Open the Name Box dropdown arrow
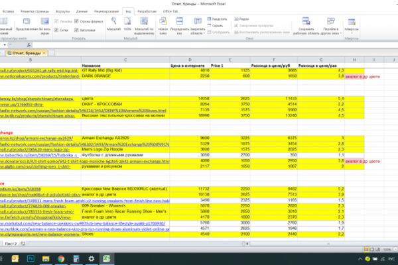This screenshot has height=265, width=398. pyautogui.click(x=5, y=45)
